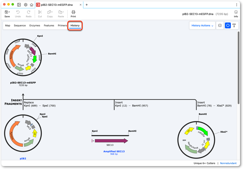
Task: Click the vertical scrollbar thumb
Action: [x=238, y=68]
